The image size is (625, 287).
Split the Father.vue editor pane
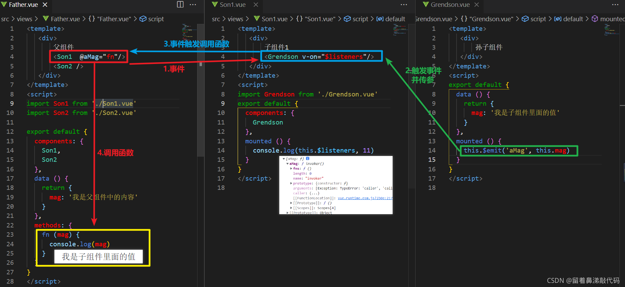180,4
